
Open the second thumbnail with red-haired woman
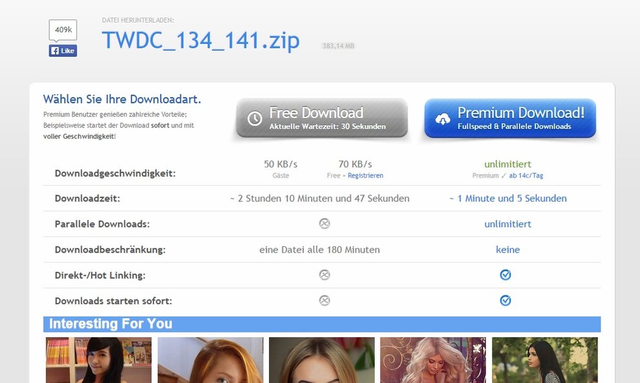point(210,360)
